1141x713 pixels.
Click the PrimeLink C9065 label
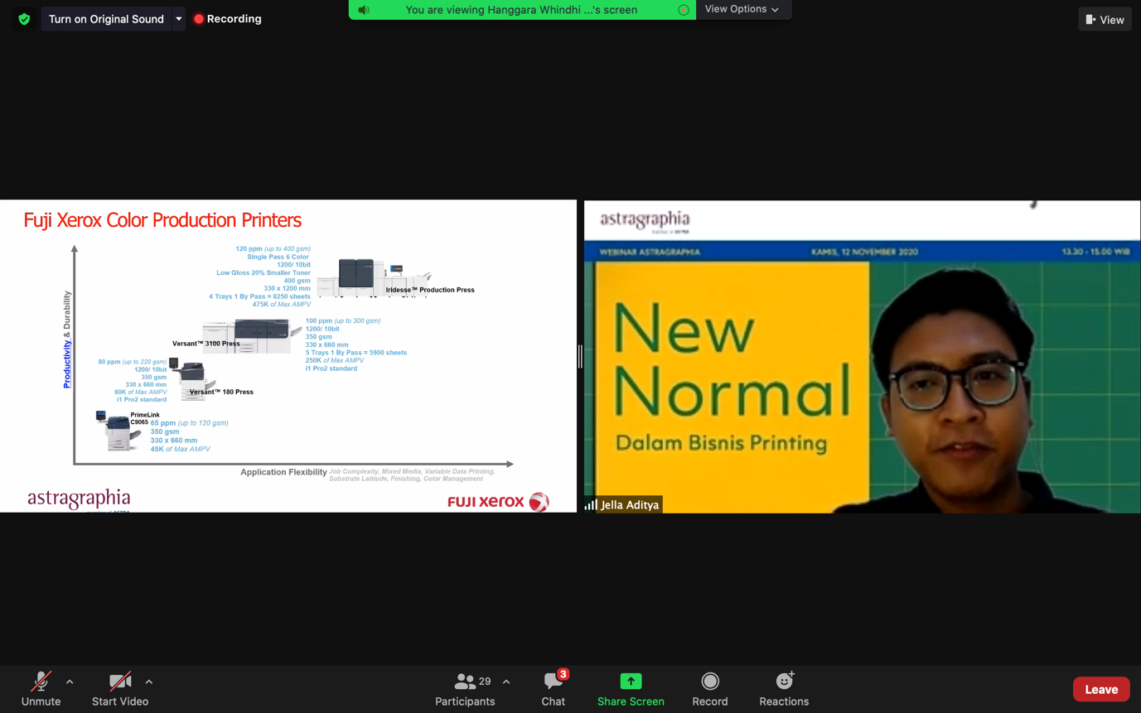pyautogui.click(x=144, y=418)
